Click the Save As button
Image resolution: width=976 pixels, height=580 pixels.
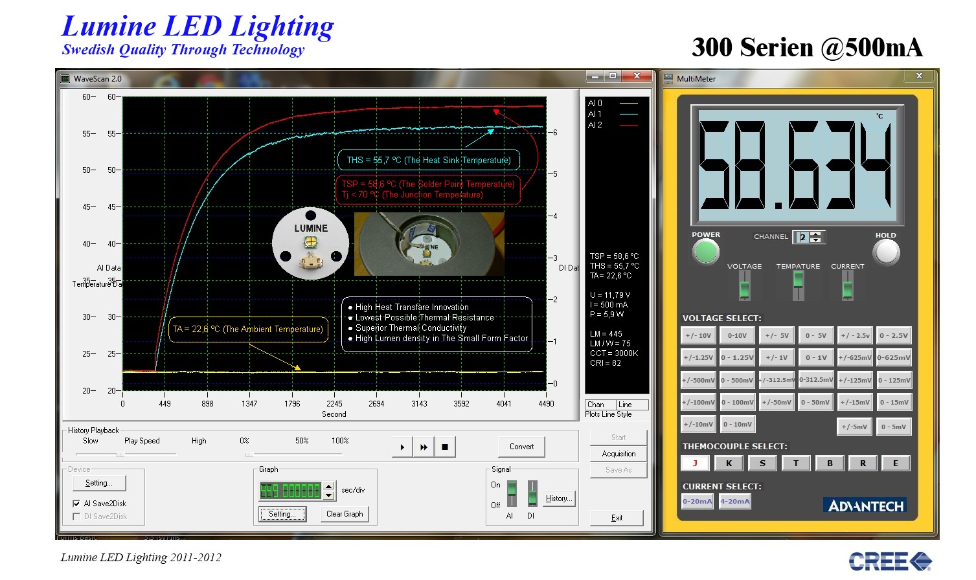619,470
